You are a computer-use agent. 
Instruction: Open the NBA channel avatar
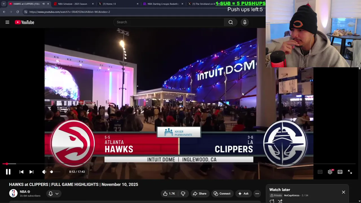point(13,193)
